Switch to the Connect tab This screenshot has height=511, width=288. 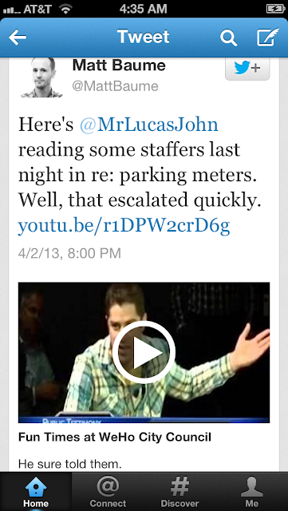click(108, 492)
